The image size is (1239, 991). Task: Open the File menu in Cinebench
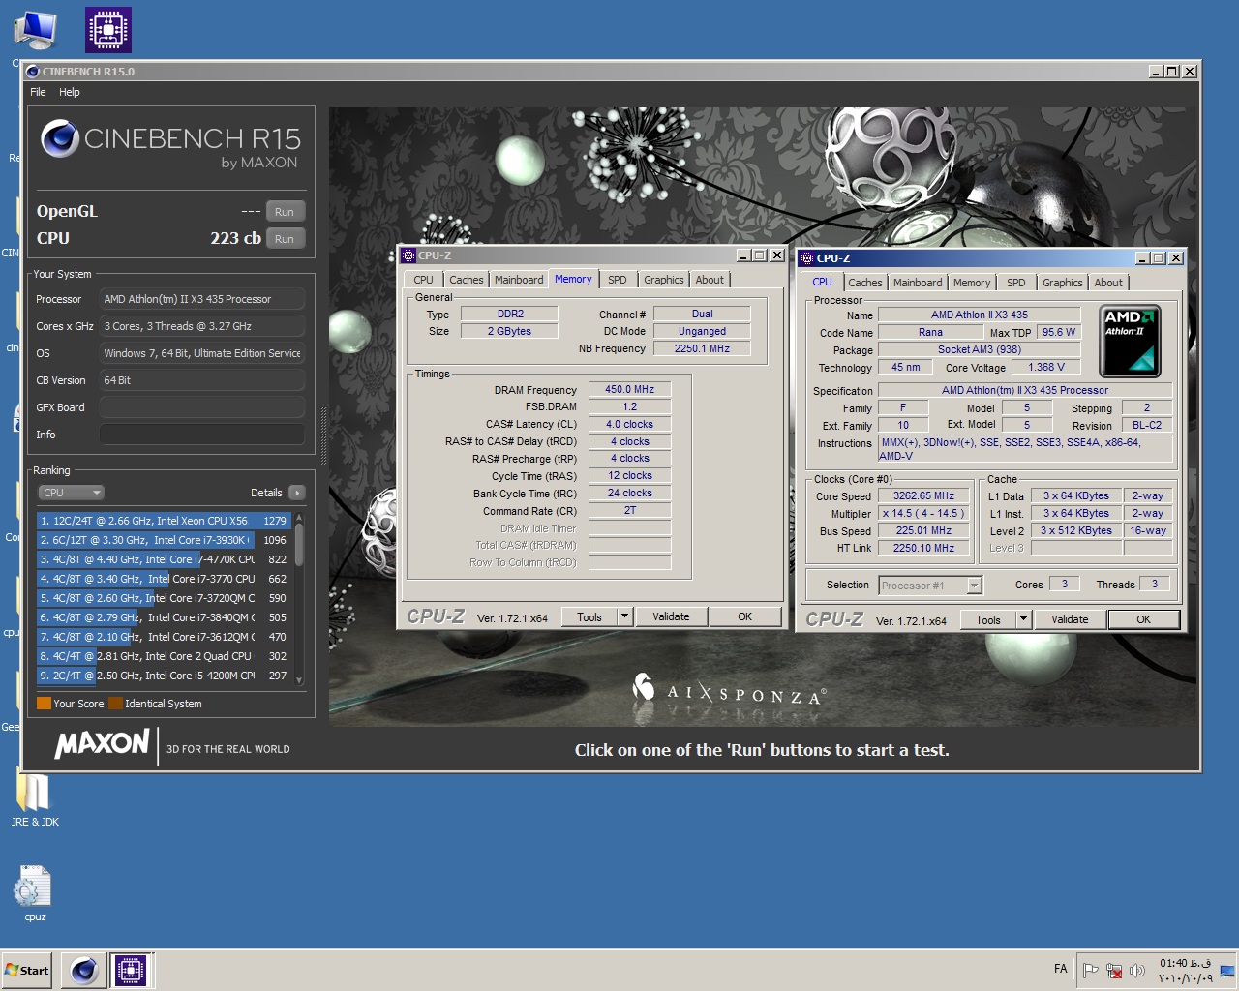(x=38, y=92)
